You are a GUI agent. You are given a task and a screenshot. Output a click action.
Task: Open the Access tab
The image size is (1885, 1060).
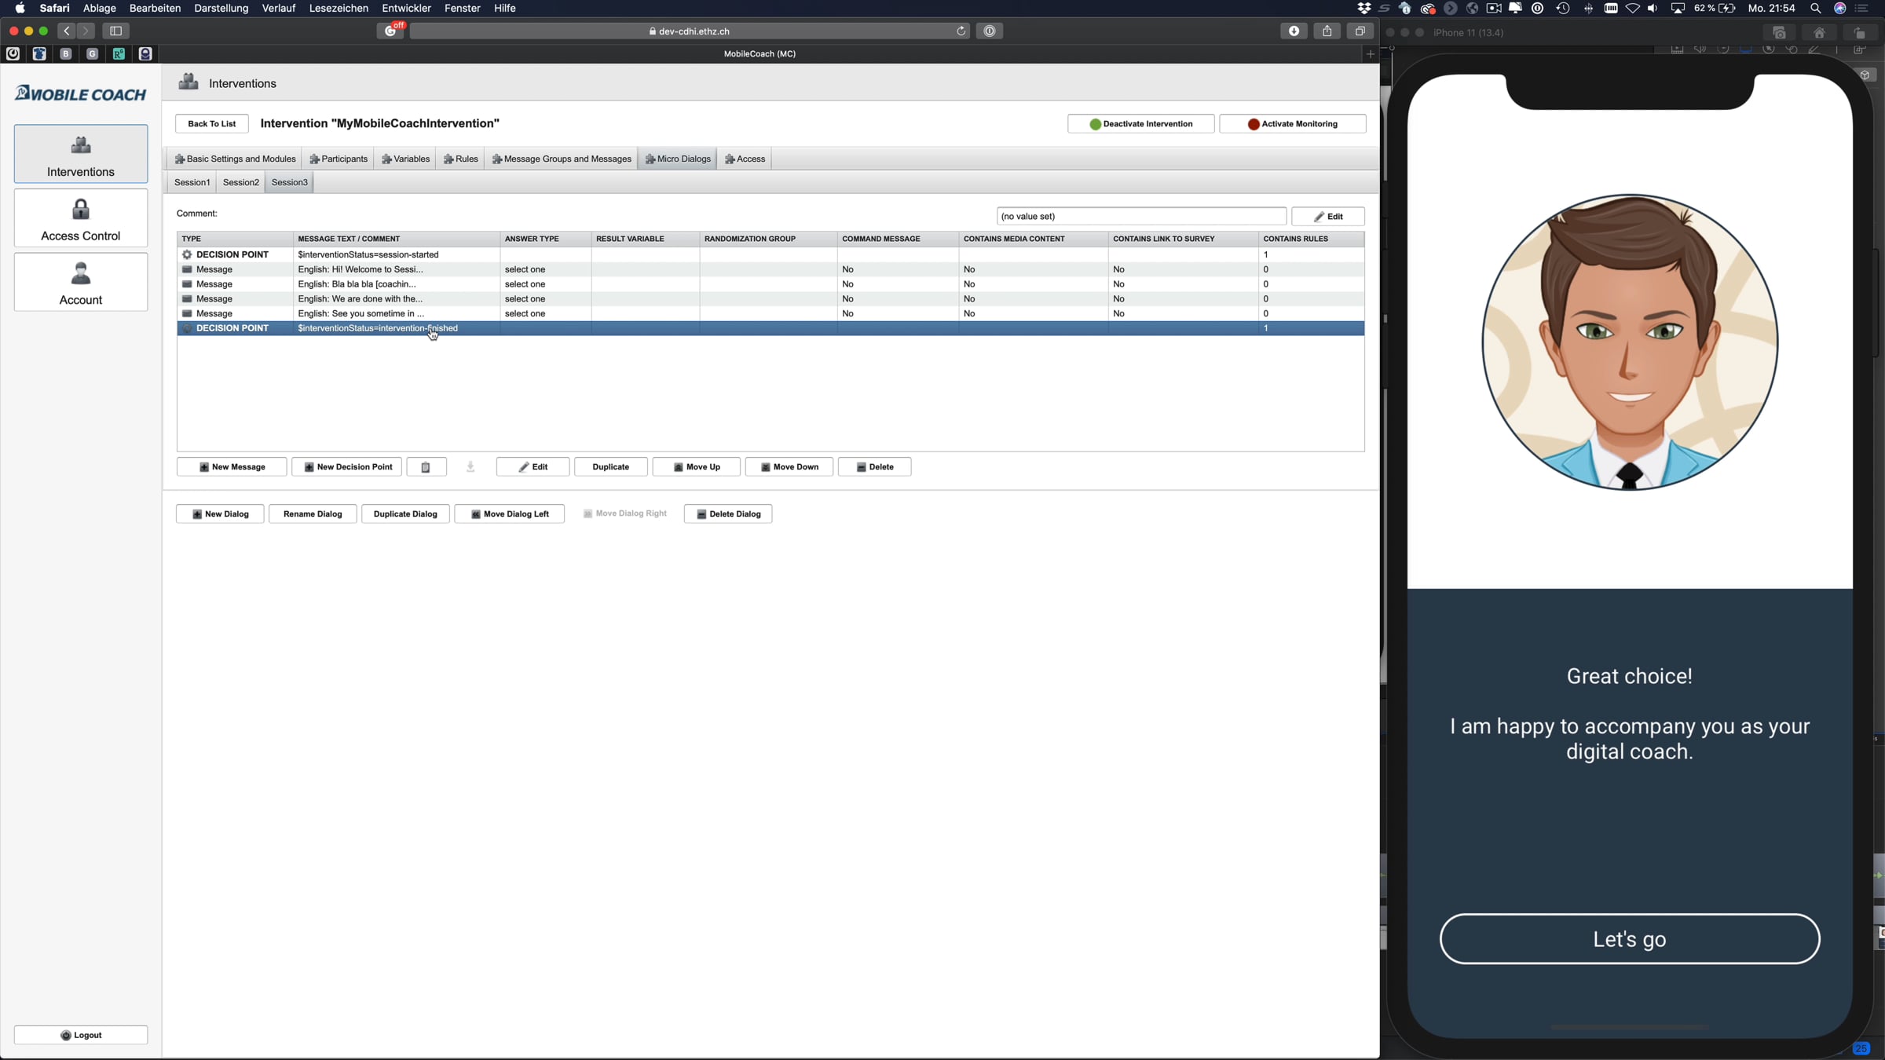745,159
